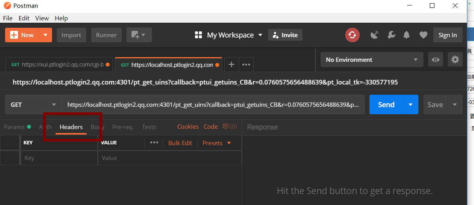
Task: Click the Import button
Action: point(71,35)
